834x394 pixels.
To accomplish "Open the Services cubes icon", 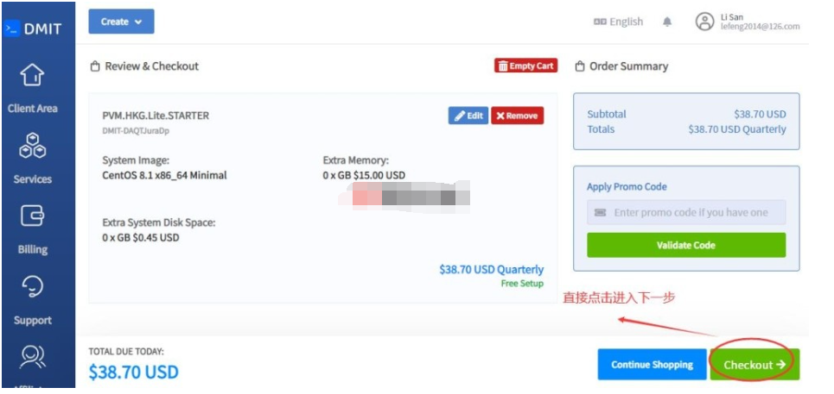I will 33,146.
